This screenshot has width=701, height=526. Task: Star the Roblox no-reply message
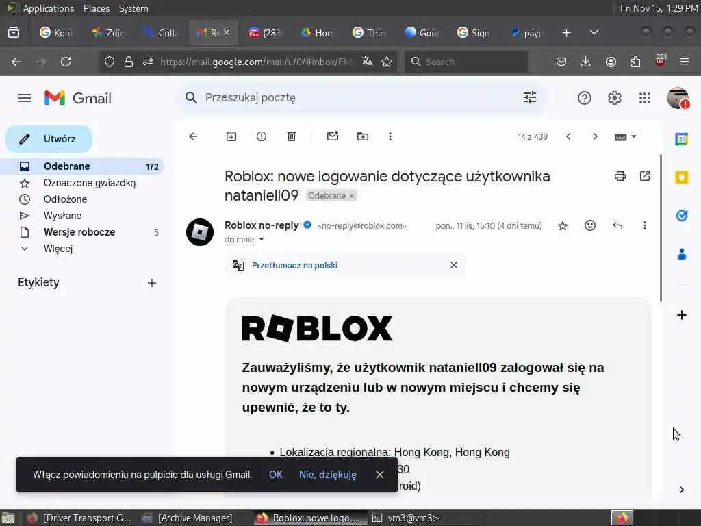coord(563,226)
